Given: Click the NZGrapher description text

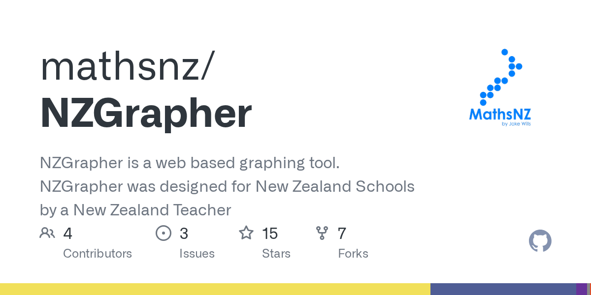Looking at the screenshot, I should tap(227, 187).
